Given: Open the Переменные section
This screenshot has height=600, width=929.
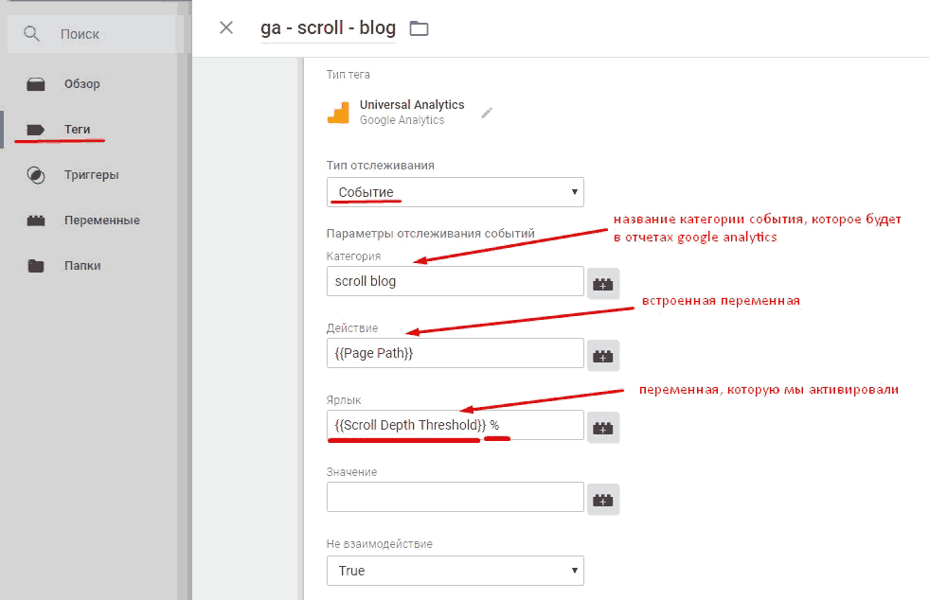Looking at the screenshot, I should (102, 221).
